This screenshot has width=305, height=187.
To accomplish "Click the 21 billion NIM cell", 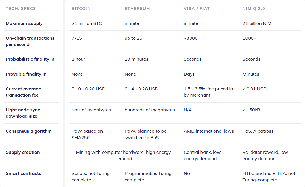I will pos(257,24).
